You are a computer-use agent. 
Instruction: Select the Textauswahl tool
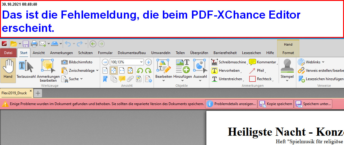25,70
